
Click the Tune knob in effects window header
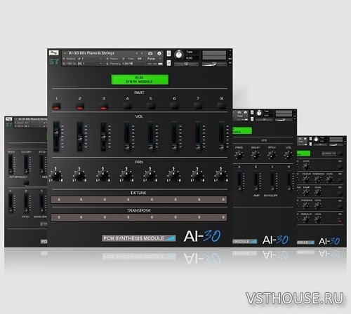click(x=316, y=139)
